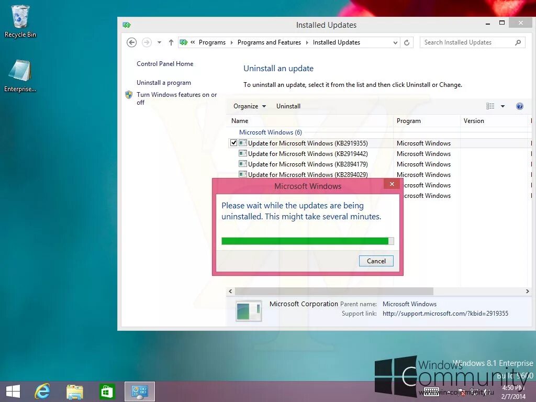Launch Internet Explorer from taskbar
Image resolution: width=536 pixels, height=402 pixels.
tap(42, 392)
